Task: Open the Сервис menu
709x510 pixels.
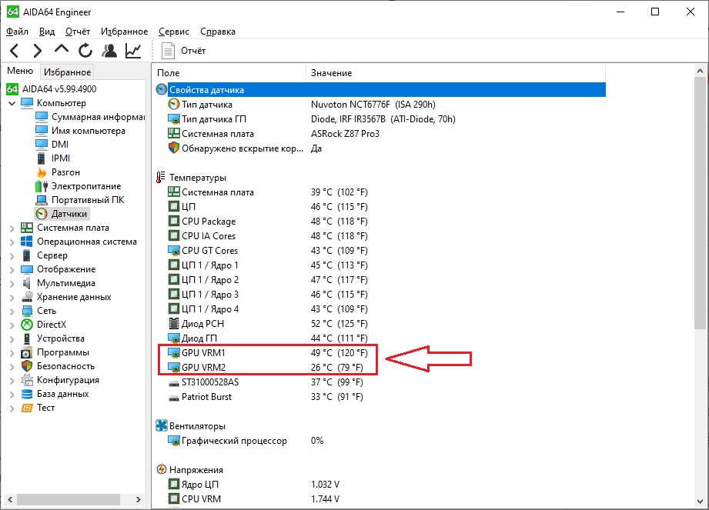Action: pyautogui.click(x=174, y=32)
